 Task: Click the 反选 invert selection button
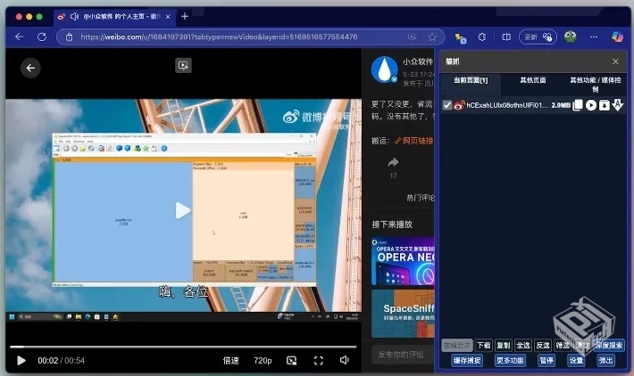click(543, 346)
